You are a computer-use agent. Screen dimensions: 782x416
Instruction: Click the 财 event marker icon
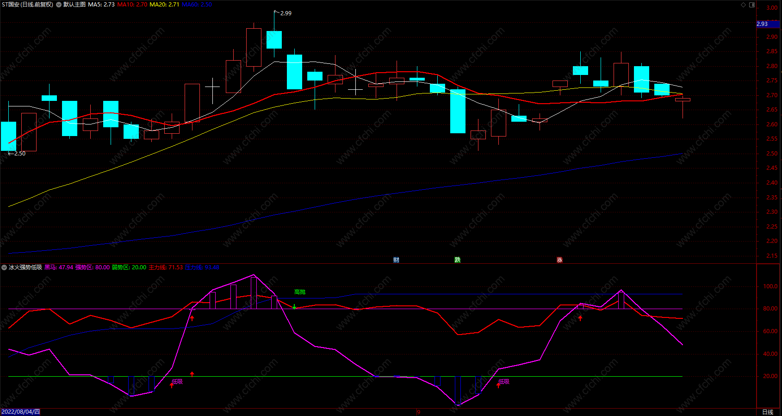pyautogui.click(x=396, y=260)
